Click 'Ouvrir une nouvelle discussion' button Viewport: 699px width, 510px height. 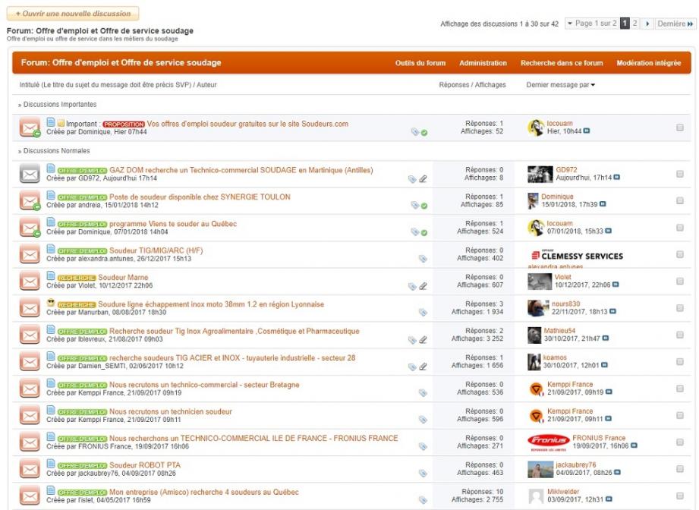tap(73, 14)
